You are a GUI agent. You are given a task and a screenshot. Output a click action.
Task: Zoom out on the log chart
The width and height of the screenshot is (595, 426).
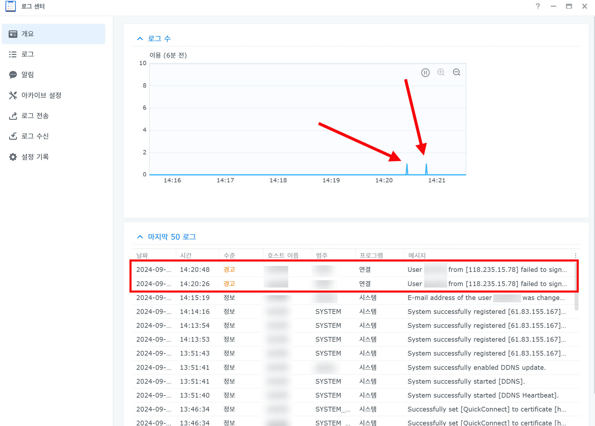coord(456,72)
